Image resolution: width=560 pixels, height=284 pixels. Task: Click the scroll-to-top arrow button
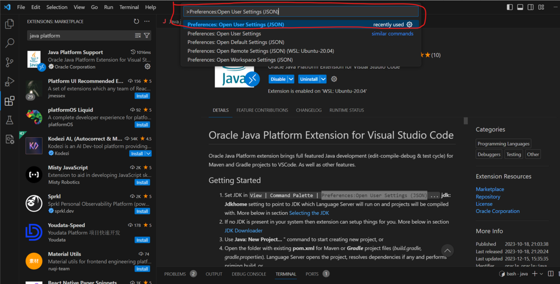point(447,251)
